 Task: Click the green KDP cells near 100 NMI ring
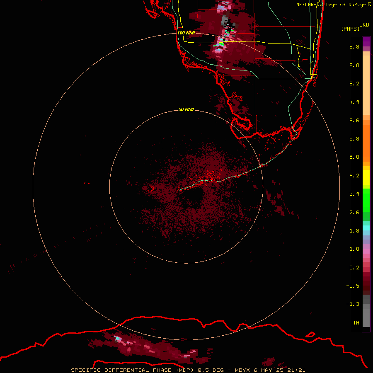pyautogui.click(x=222, y=44)
